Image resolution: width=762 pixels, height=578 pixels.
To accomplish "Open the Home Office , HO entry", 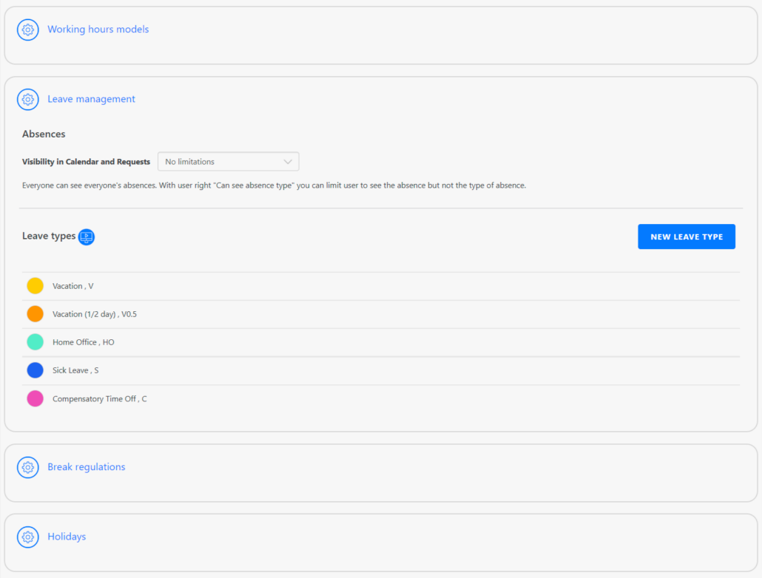I will coord(84,342).
